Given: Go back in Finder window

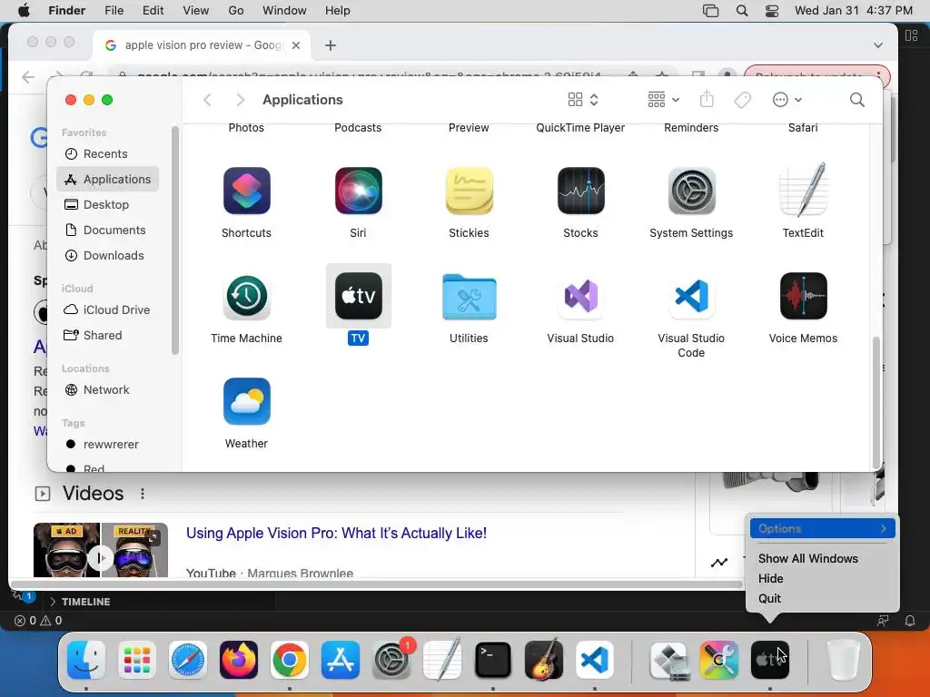Looking at the screenshot, I should click(x=207, y=100).
